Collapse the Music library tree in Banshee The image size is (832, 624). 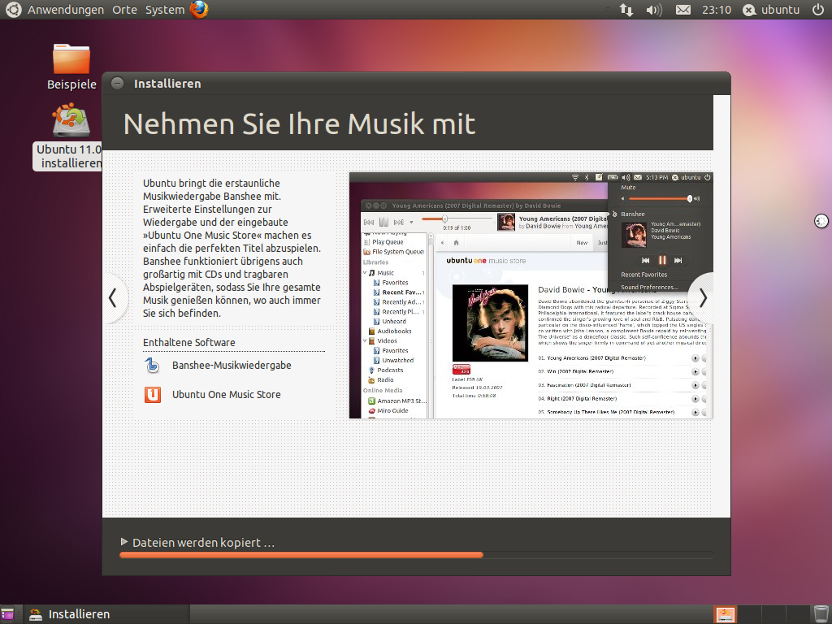point(363,273)
